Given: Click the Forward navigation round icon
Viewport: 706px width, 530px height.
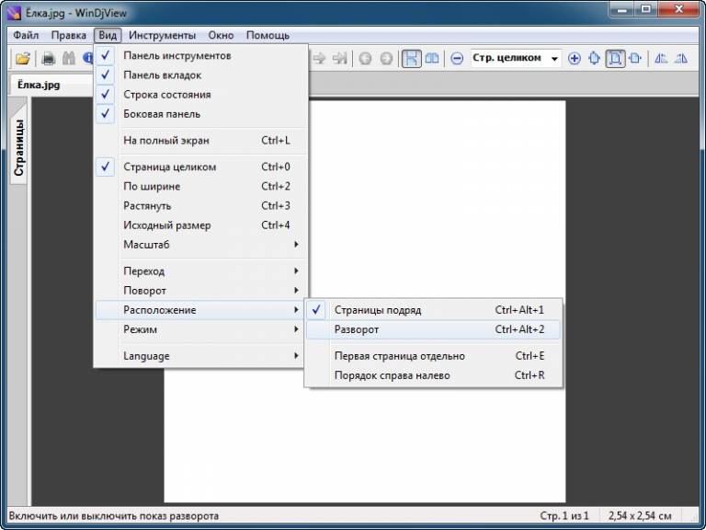Looking at the screenshot, I should pyautogui.click(x=386, y=59).
